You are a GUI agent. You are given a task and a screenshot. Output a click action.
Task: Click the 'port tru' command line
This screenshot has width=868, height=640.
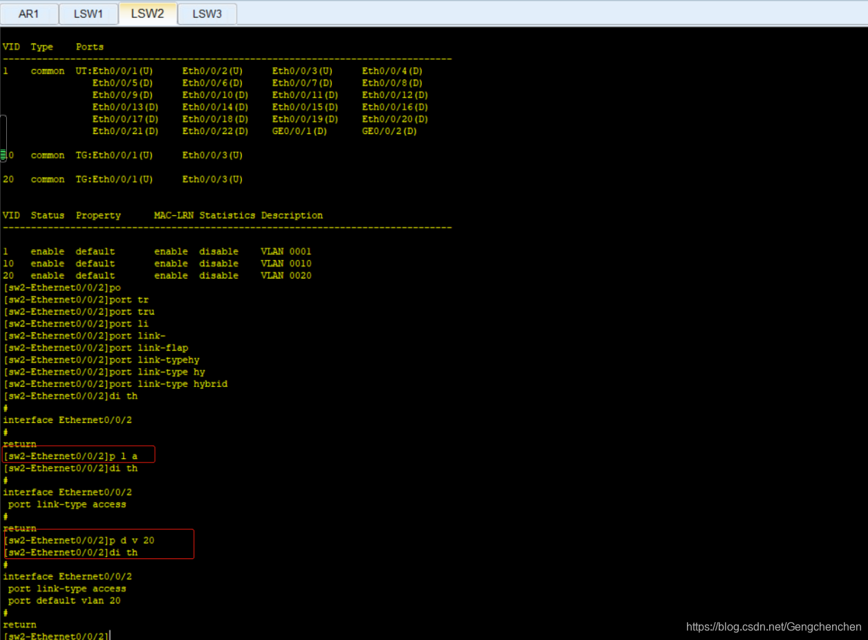tap(79, 312)
